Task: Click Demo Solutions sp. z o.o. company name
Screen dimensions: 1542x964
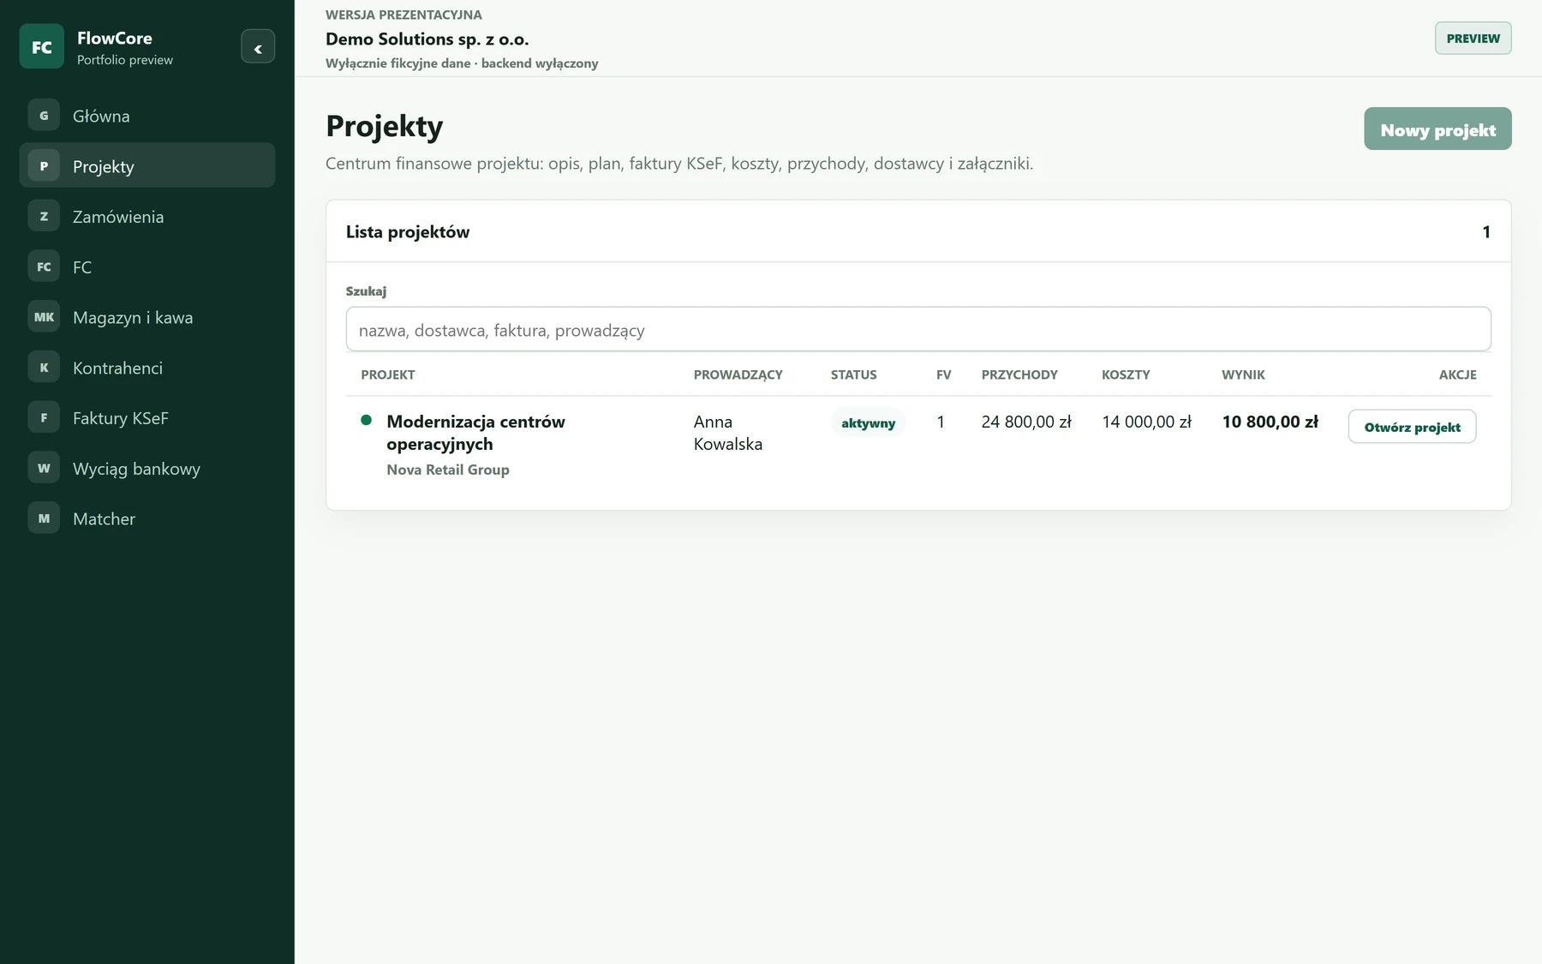Action: click(427, 39)
